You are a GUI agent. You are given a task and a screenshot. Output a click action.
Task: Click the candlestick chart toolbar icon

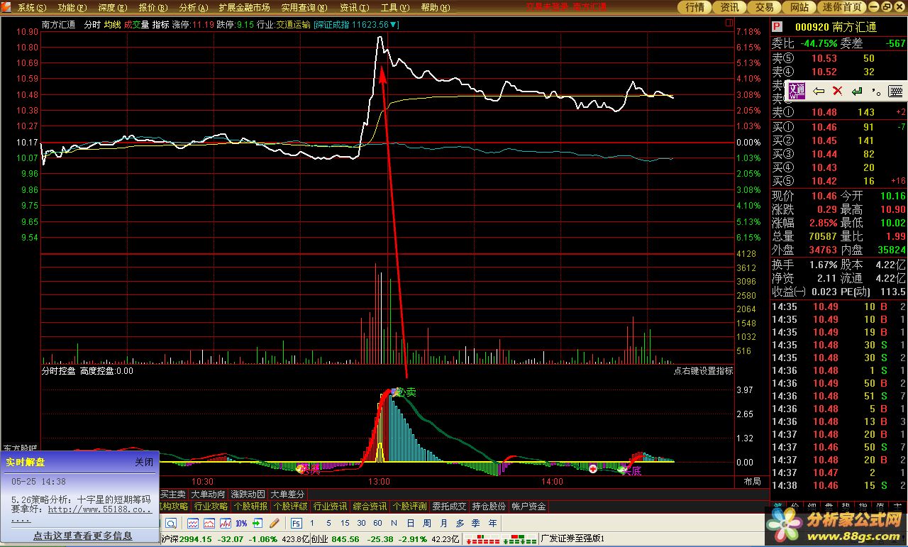226,523
